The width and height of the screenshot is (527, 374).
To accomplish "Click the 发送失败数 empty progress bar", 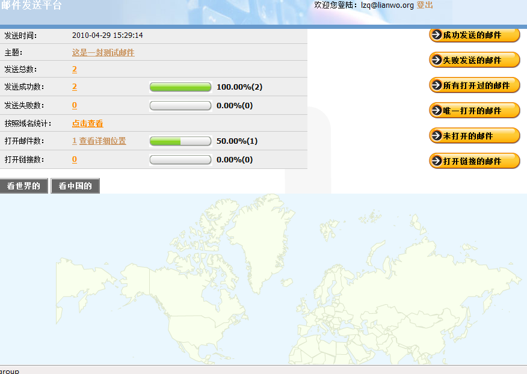I will click(x=180, y=105).
